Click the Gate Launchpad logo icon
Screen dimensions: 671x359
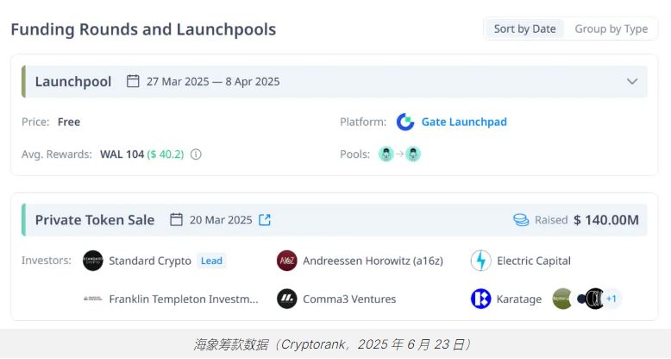tap(405, 122)
